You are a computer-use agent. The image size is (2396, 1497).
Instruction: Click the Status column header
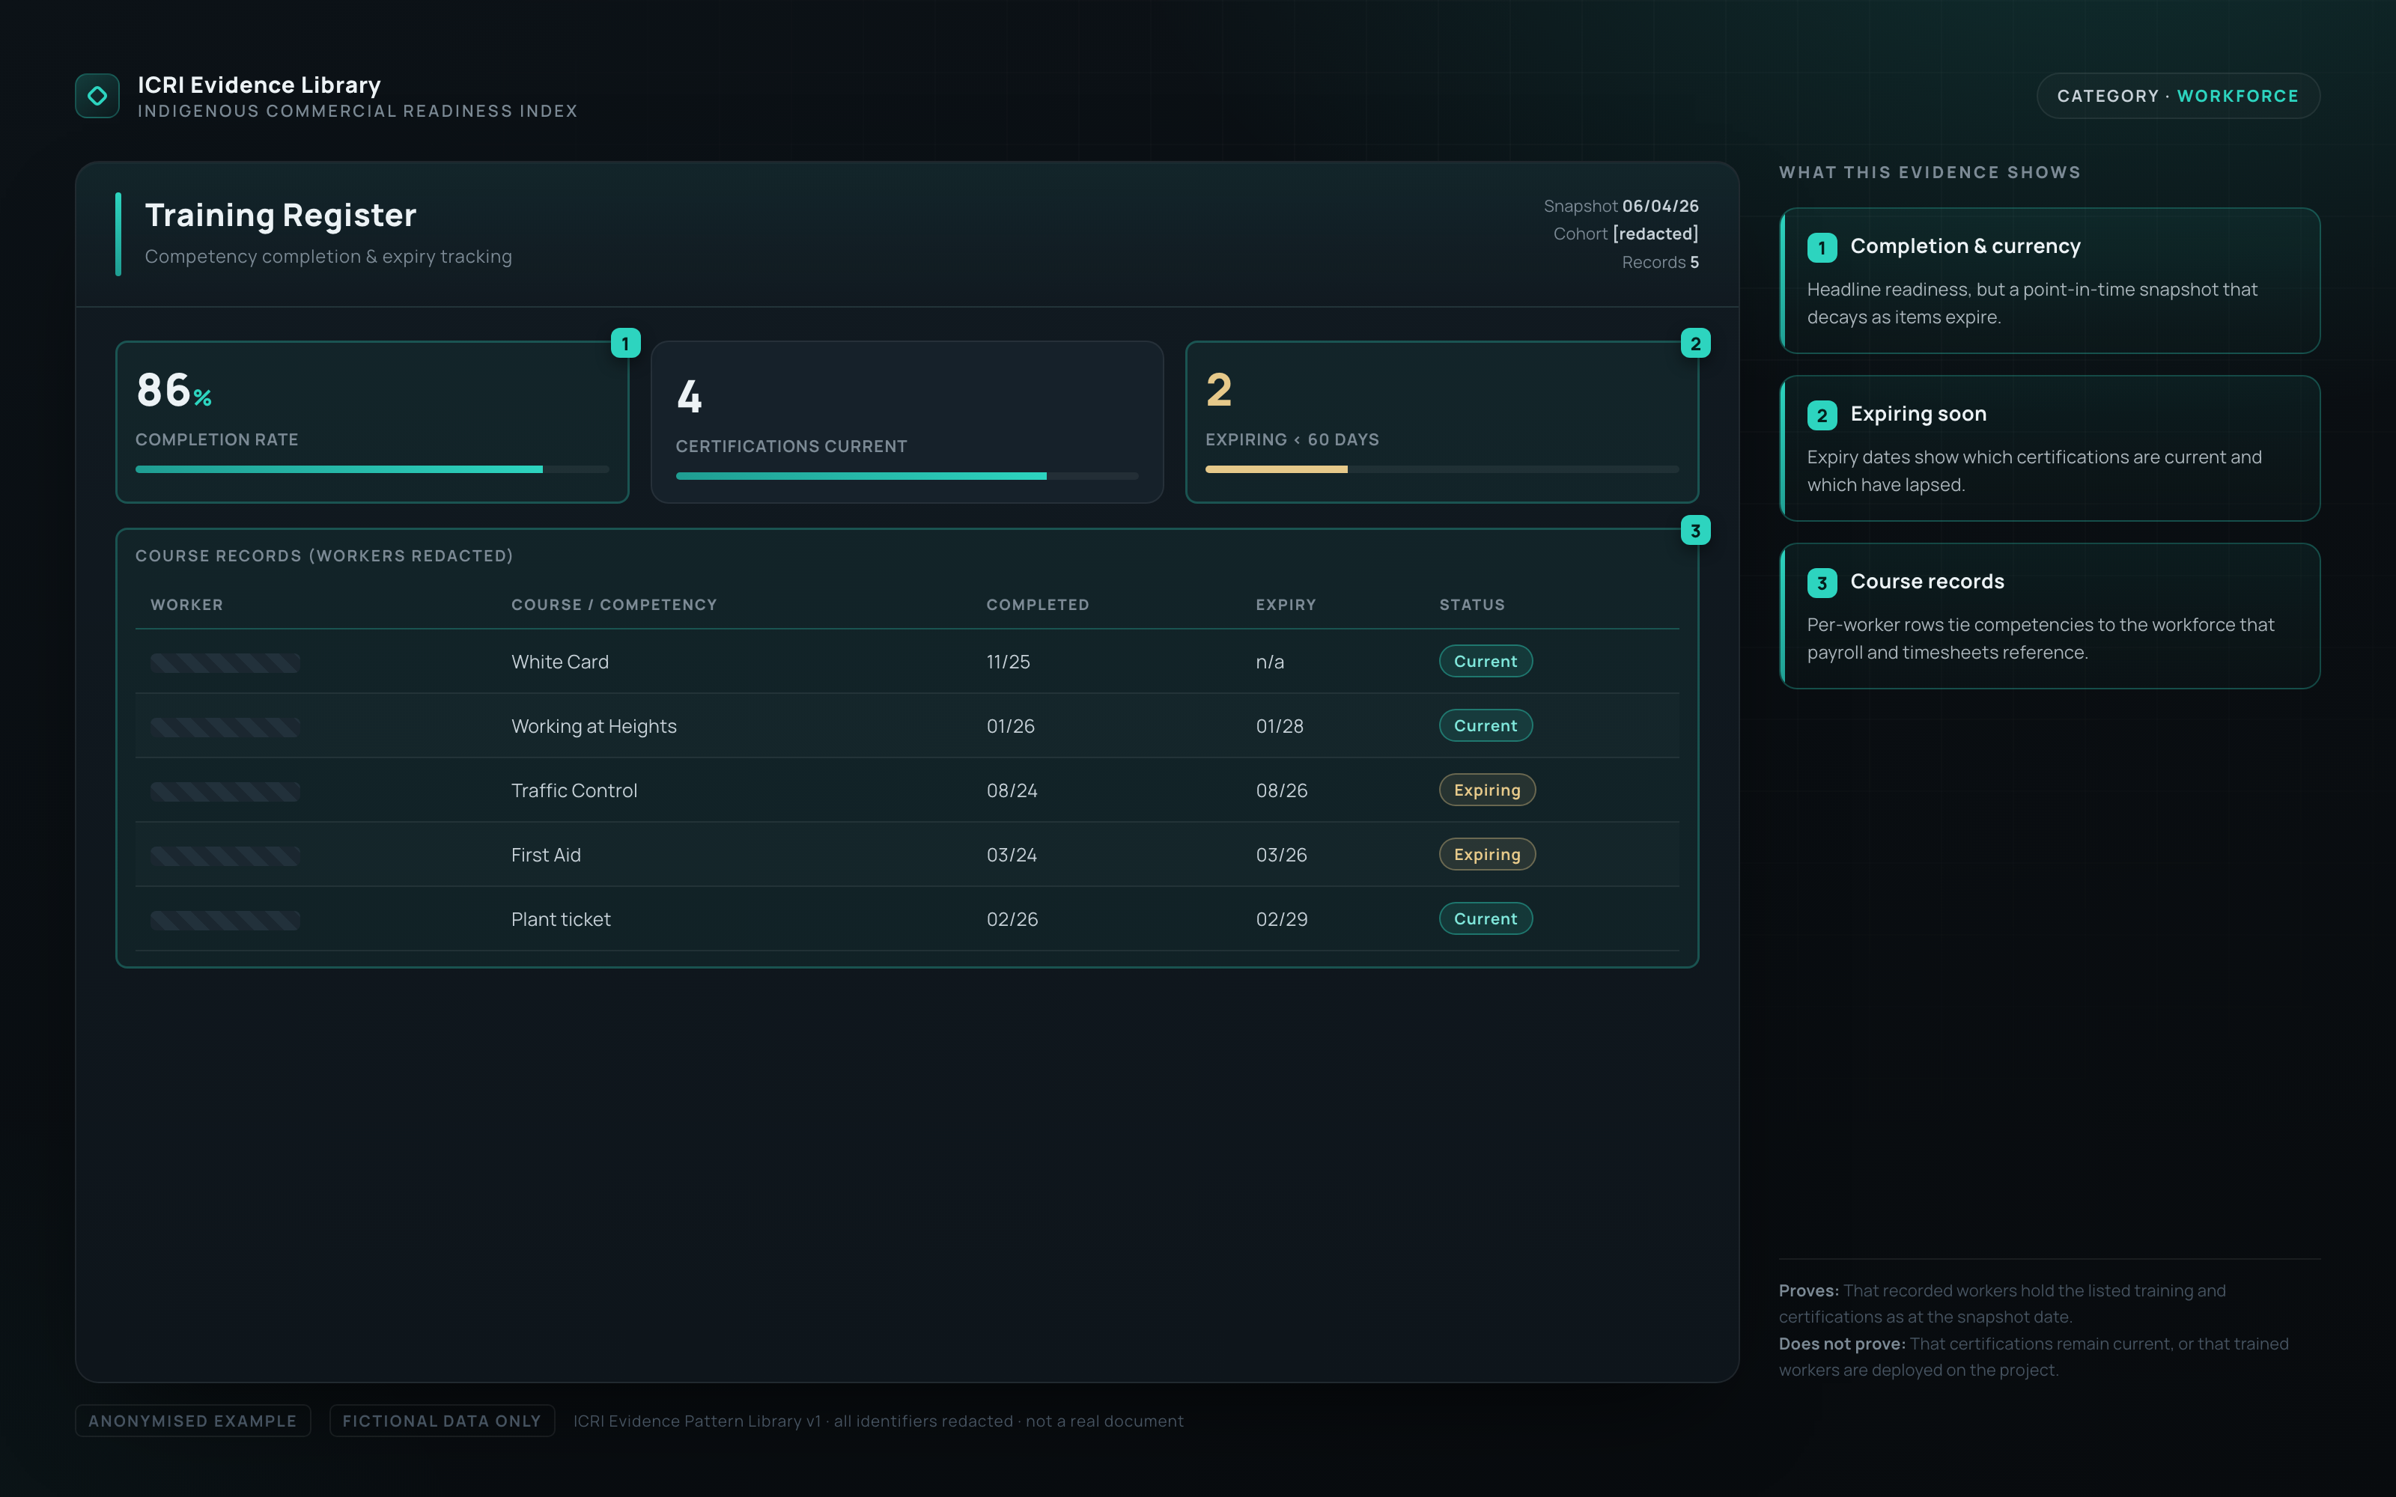[1472, 605]
